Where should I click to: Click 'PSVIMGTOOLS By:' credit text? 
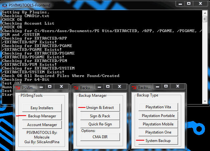pyautogui.click(x=42, y=133)
